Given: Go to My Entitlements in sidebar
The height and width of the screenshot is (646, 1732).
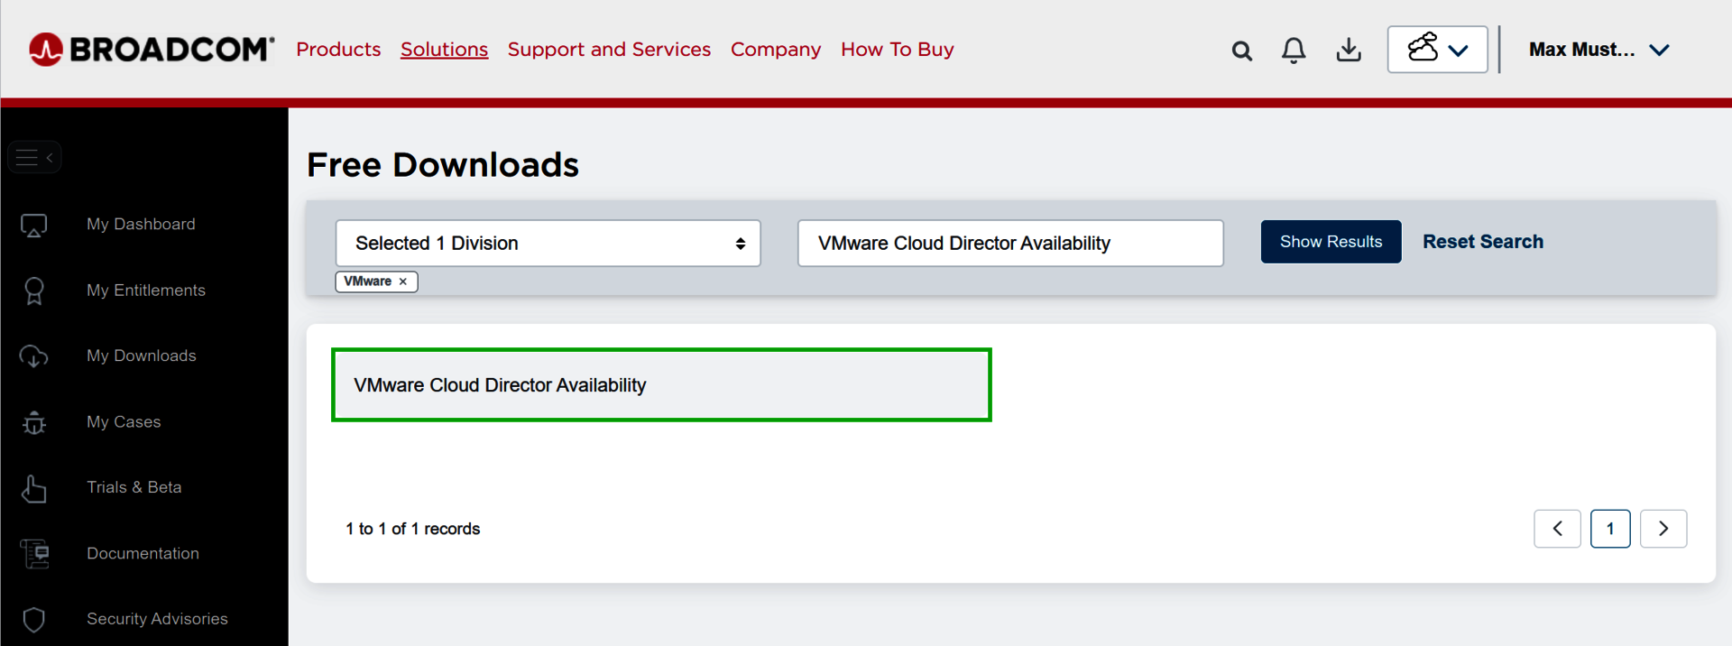Looking at the screenshot, I should tap(145, 290).
